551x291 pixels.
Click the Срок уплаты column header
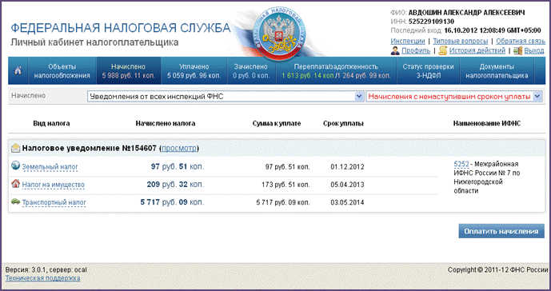(x=343, y=123)
